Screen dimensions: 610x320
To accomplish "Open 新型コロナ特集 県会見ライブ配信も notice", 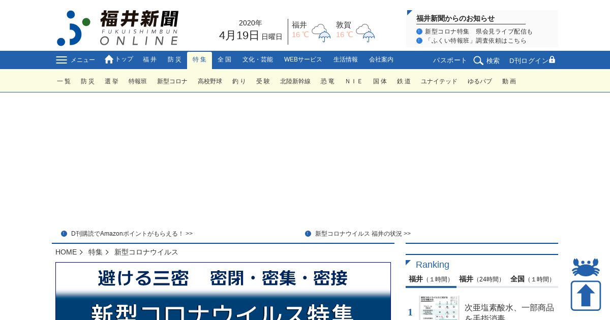I will tap(479, 31).
